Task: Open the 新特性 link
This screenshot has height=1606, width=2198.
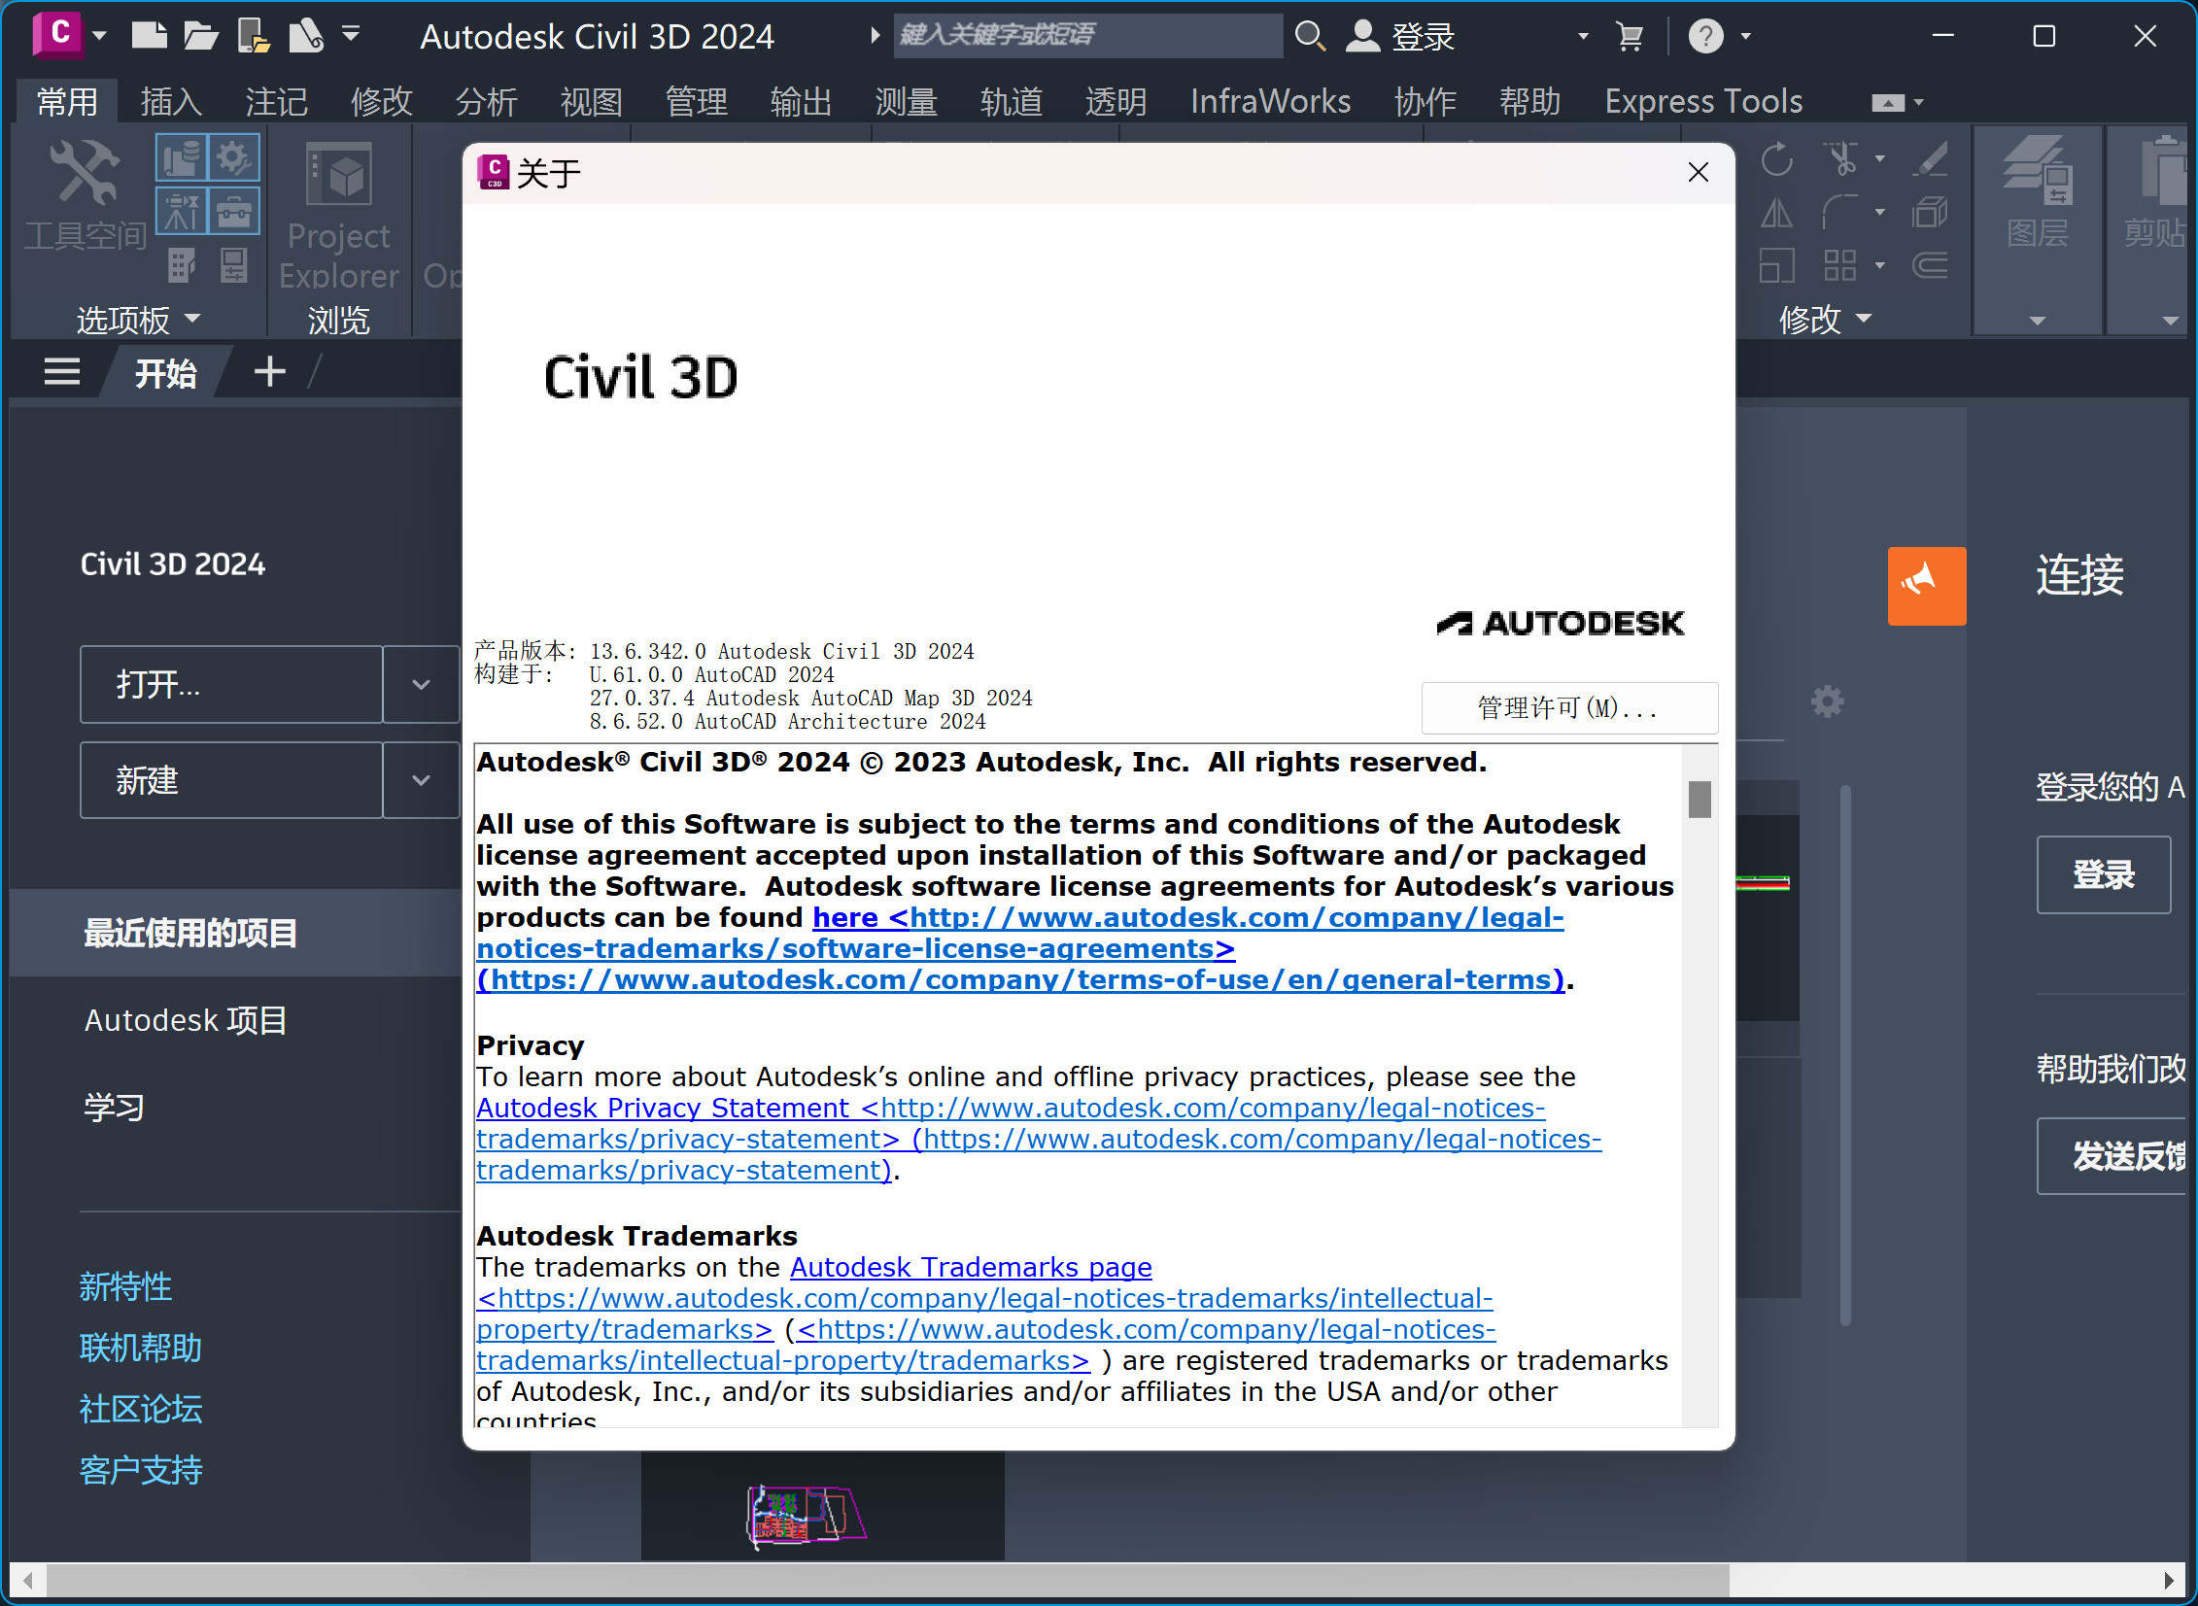Action: click(x=125, y=1287)
